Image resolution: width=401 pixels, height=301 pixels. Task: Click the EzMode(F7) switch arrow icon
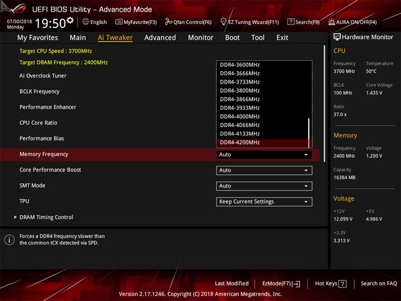point(296,284)
